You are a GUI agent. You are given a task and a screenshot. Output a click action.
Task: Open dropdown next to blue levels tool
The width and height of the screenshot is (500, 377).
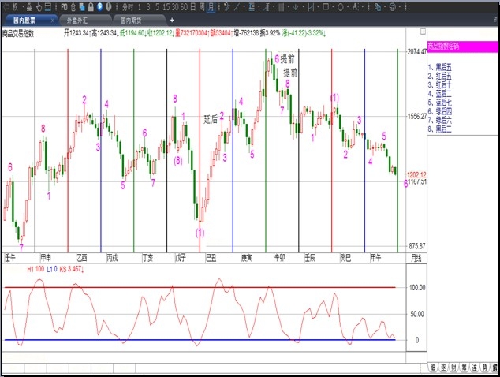pyautogui.click(x=259, y=6)
